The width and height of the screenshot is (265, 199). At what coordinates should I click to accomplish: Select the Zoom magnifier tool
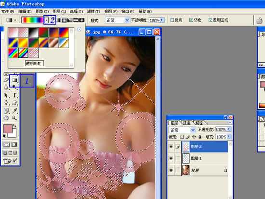coord(14,118)
